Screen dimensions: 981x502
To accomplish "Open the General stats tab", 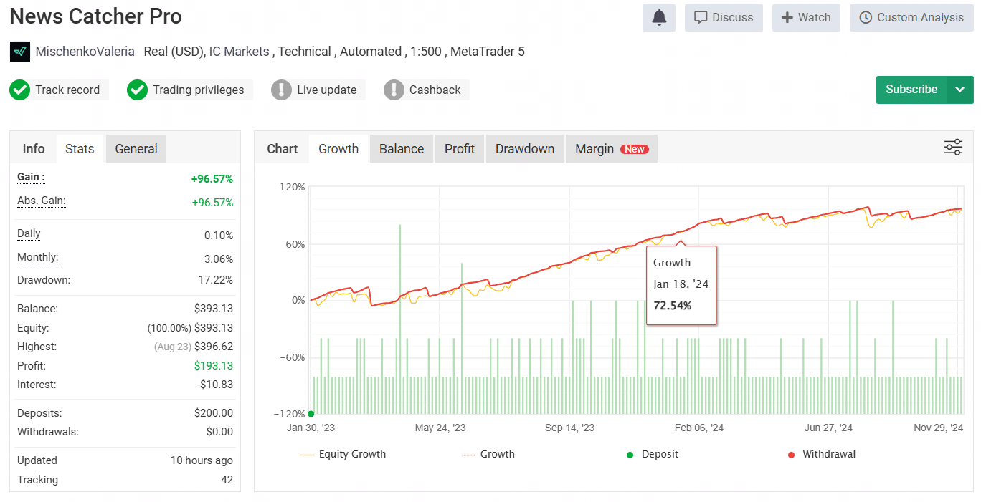I will coord(136,149).
